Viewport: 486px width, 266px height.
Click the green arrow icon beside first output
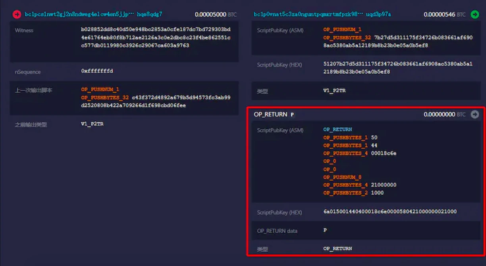click(474, 15)
